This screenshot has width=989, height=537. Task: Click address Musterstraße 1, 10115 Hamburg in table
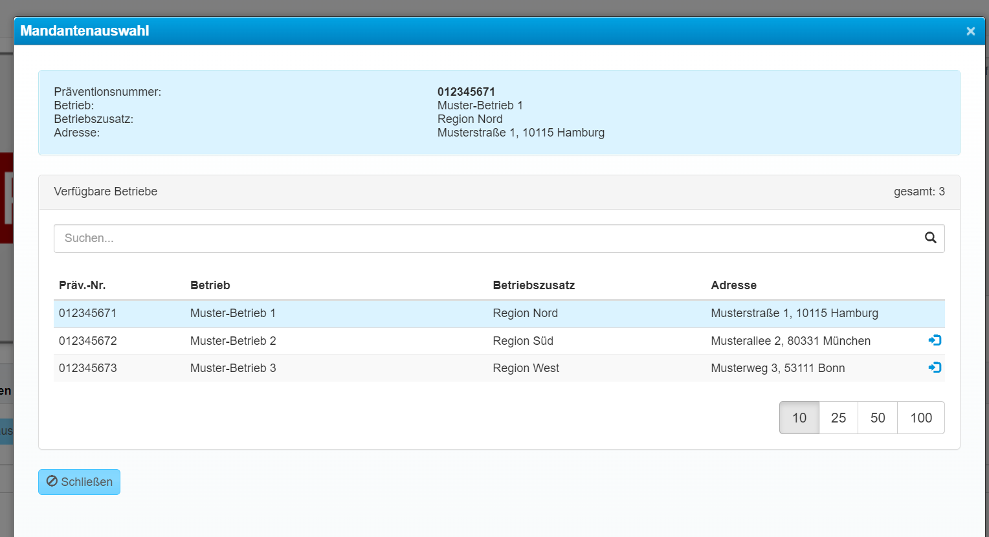(x=794, y=313)
